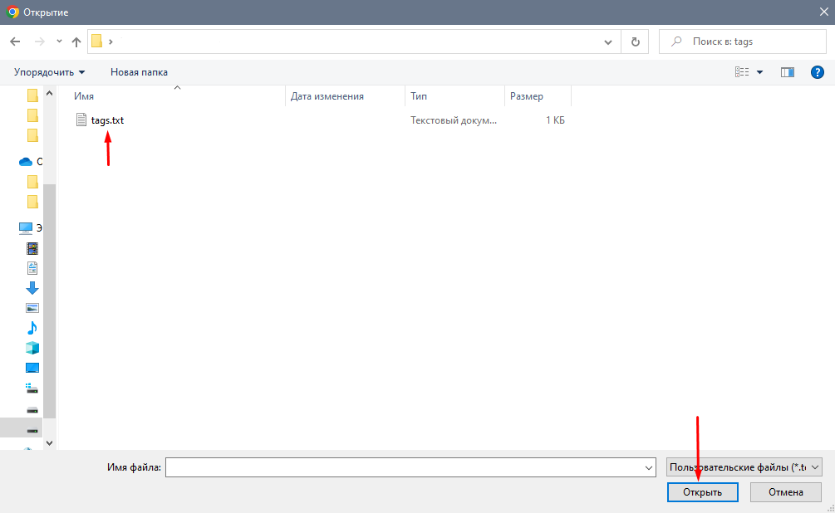Select the tags.txt file
Viewport: 835px width, 513px height.
click(x=107, y=120)
